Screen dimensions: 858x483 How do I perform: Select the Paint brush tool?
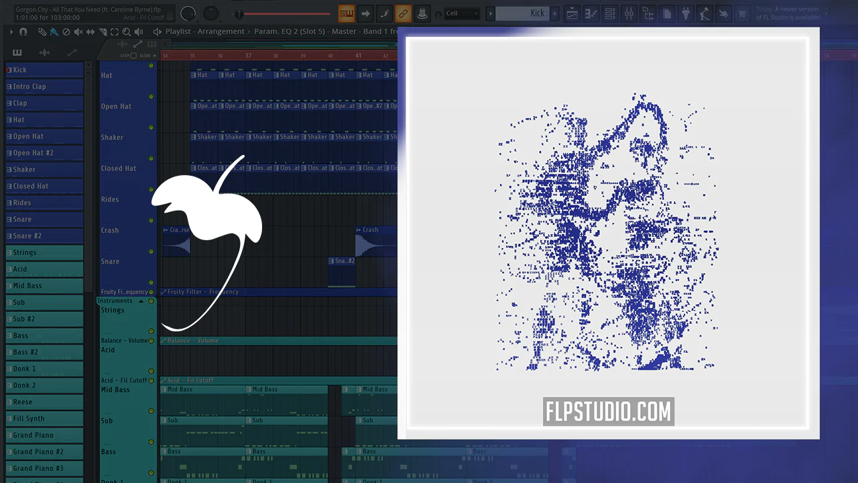(54, 32)
